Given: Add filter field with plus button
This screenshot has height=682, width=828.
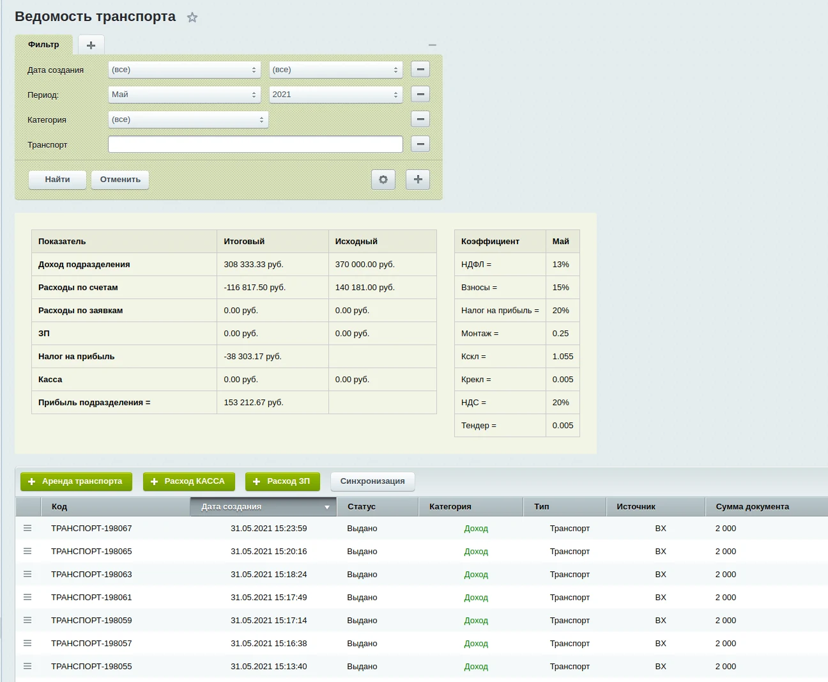Looking at the screenshot, I should [418, 180].
